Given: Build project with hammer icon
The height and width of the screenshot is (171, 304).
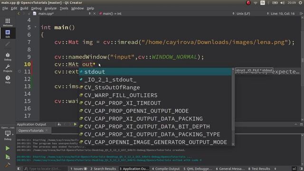Looking at the screenshot, I should point(8,165).
